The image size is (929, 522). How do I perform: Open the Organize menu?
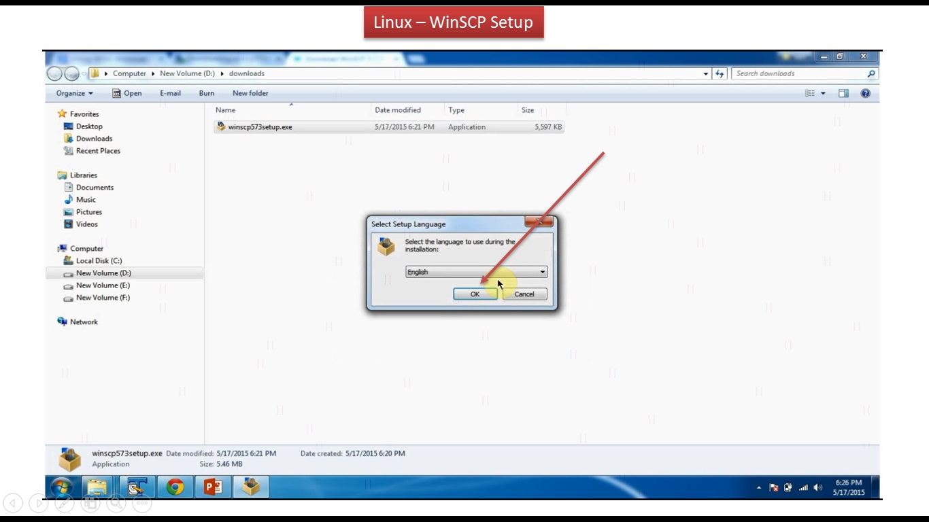pyautogui.click(x=75, y=93)
